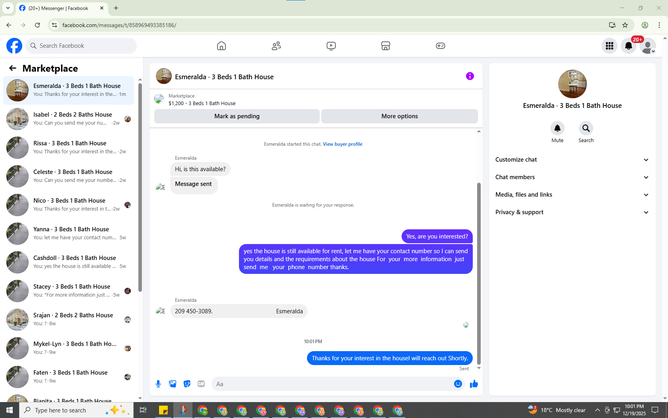Open Sticky Notes in taskbar

point(163,410)
